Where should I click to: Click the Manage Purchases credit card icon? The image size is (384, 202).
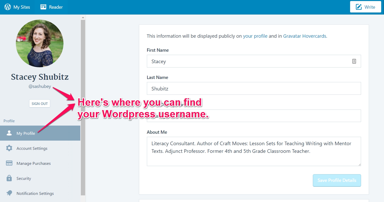9,163
